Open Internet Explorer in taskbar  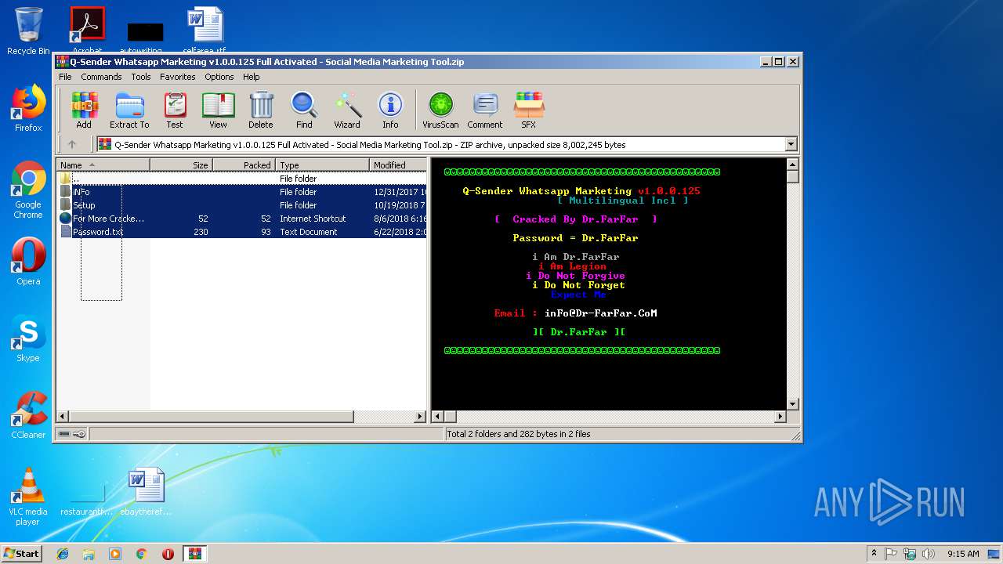(63, 554)
